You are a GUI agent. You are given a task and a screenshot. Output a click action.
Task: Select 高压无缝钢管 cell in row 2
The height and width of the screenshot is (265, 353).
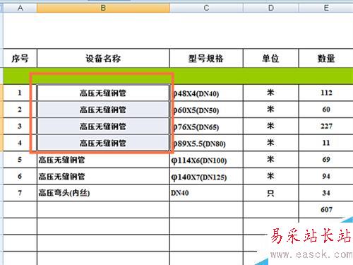point(103,110)
